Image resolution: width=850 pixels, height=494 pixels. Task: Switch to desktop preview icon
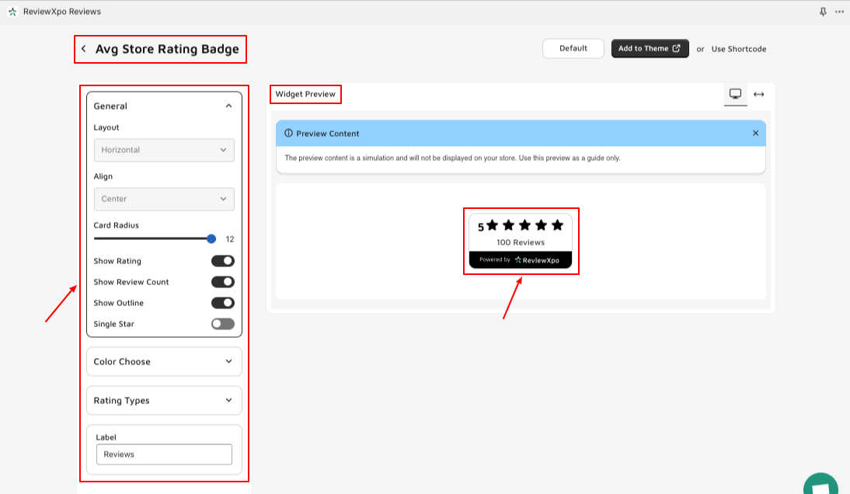point(736,94)
